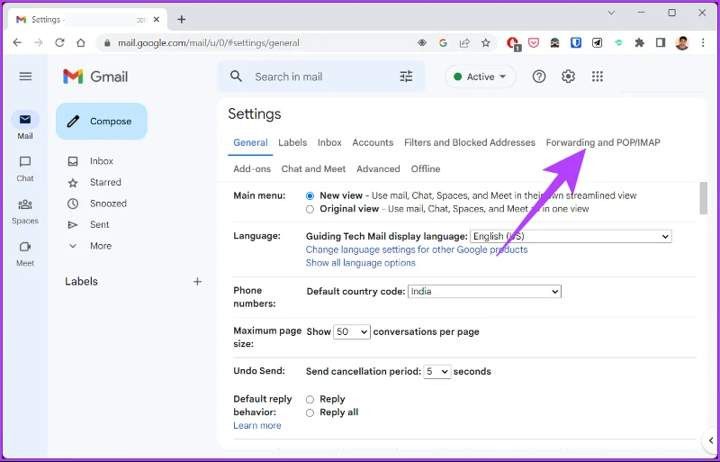Open the Chrome three-dot menu
Image resolution: width=720 pixels, height=462 pixels.
pos(703,42)
